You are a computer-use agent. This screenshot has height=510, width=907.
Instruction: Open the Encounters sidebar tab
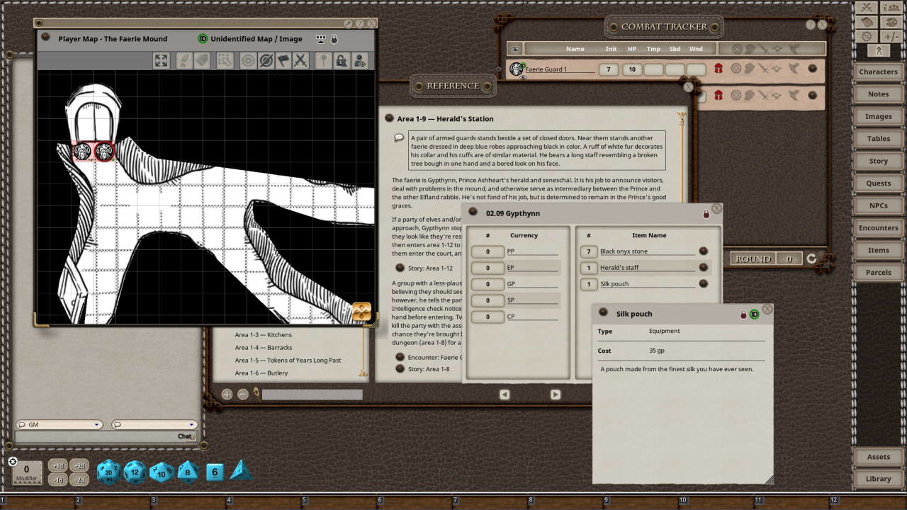(878, 228)
